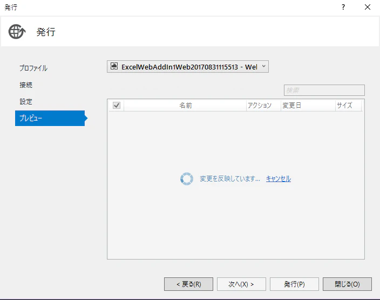
Task: Sort by the 名前 column header
Action: pyautogui.click(x=185, y=106)
